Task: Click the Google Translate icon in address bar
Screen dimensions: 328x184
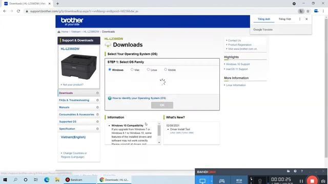Action: tap(301, 11)
